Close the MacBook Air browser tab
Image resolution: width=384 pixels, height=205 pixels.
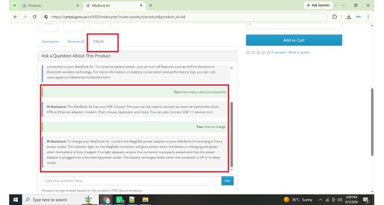[141, 5]
